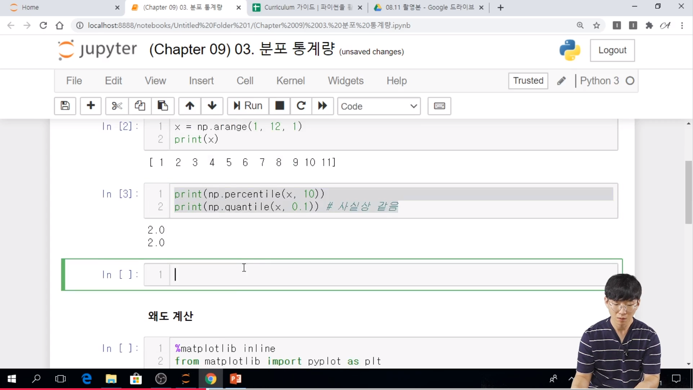Image resolution: width=693 pixels, height=390 pixels.
Task: Copy the selected cells icon
Action: pos(140,106)
